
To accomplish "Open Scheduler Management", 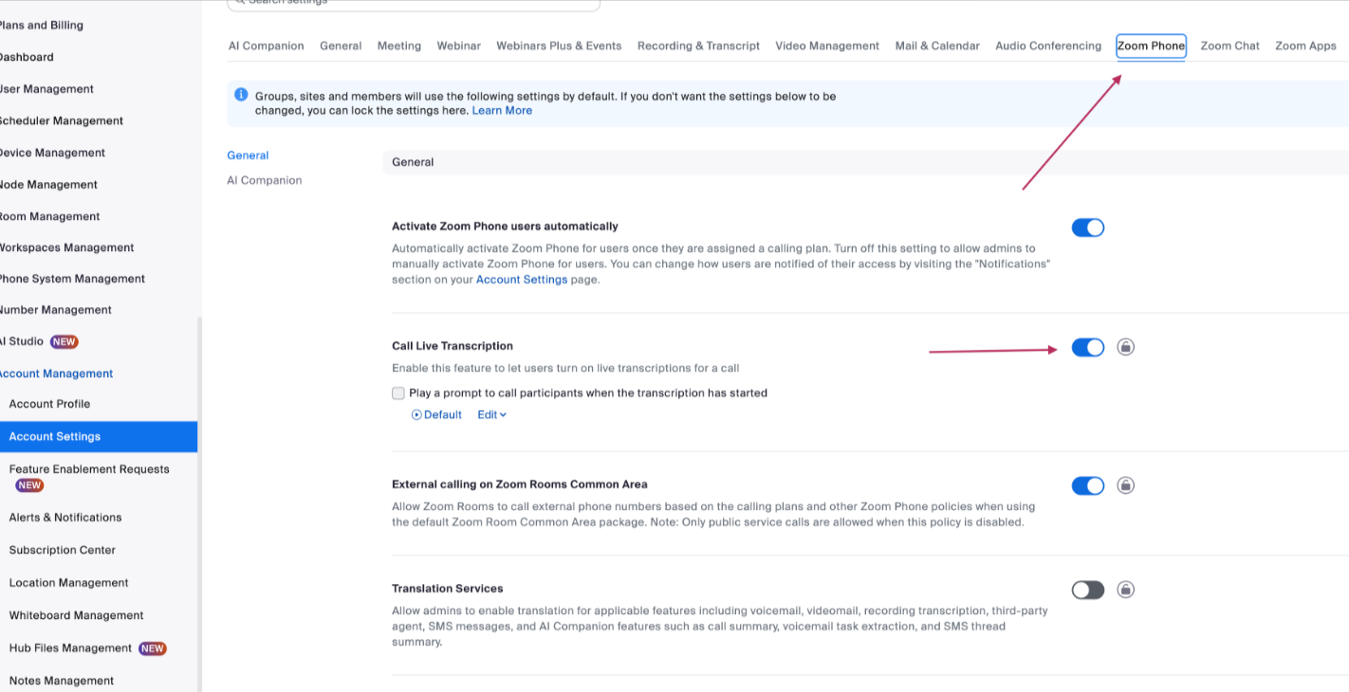I will 62,121.
